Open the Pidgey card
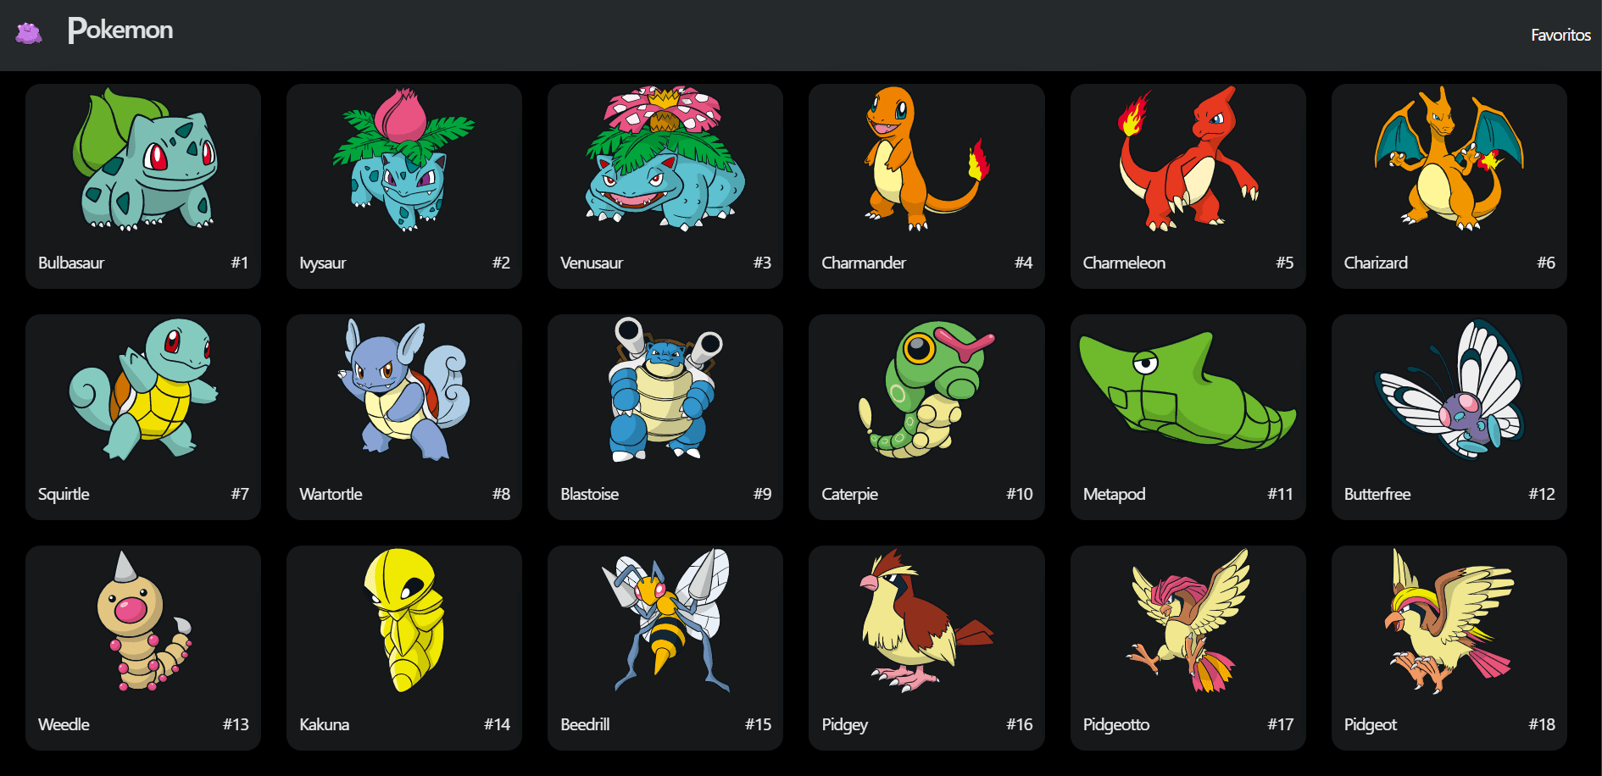1602x776 pixels. click(x=926, y=648)
